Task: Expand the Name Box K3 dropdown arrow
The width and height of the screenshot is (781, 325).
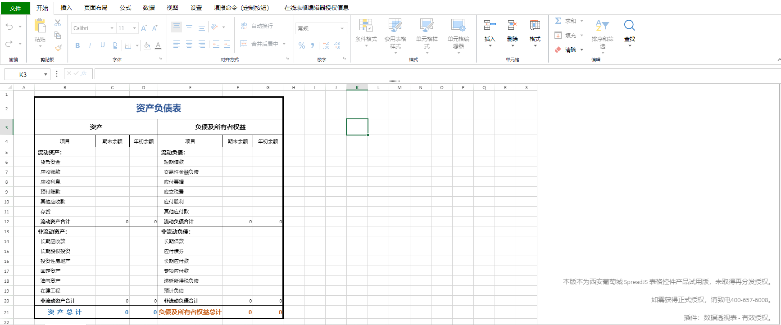Action: tap(45, 75)
